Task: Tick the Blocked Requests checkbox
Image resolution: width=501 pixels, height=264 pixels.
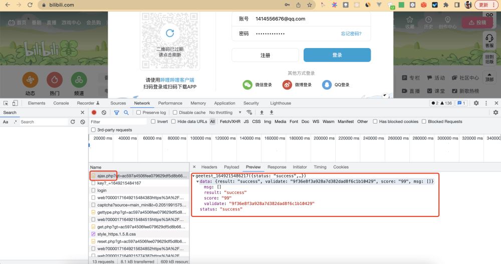Action: point(424,121)
